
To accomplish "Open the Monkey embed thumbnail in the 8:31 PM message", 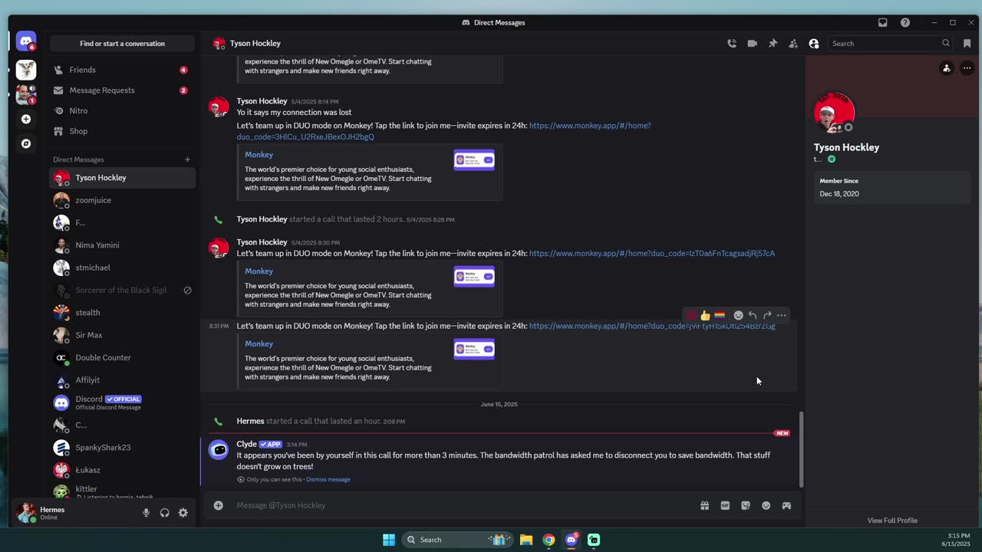I will coord(474,350).
